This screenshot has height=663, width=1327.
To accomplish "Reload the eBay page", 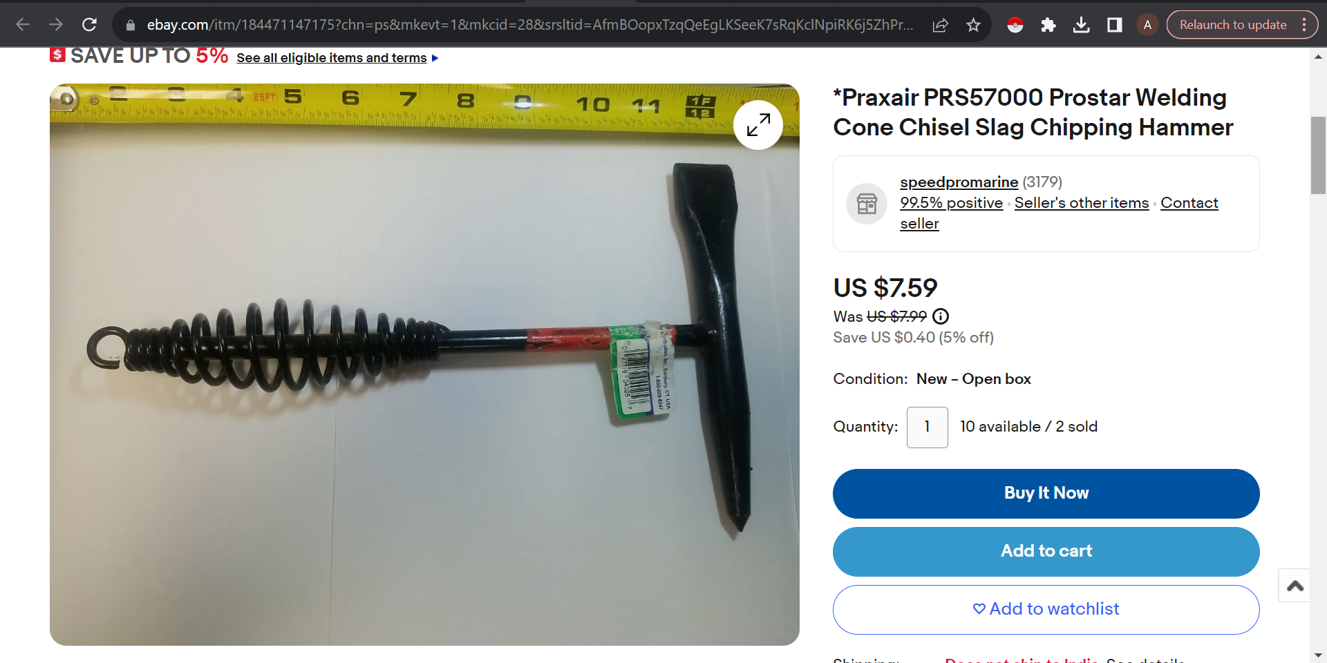I will pos(89,25).
